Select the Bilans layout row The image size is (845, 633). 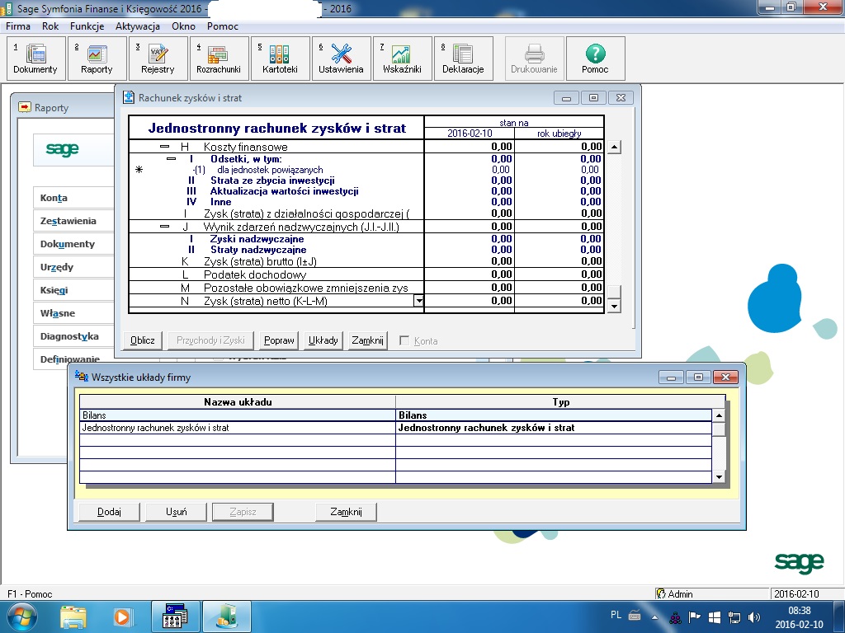tap(395, 415)
